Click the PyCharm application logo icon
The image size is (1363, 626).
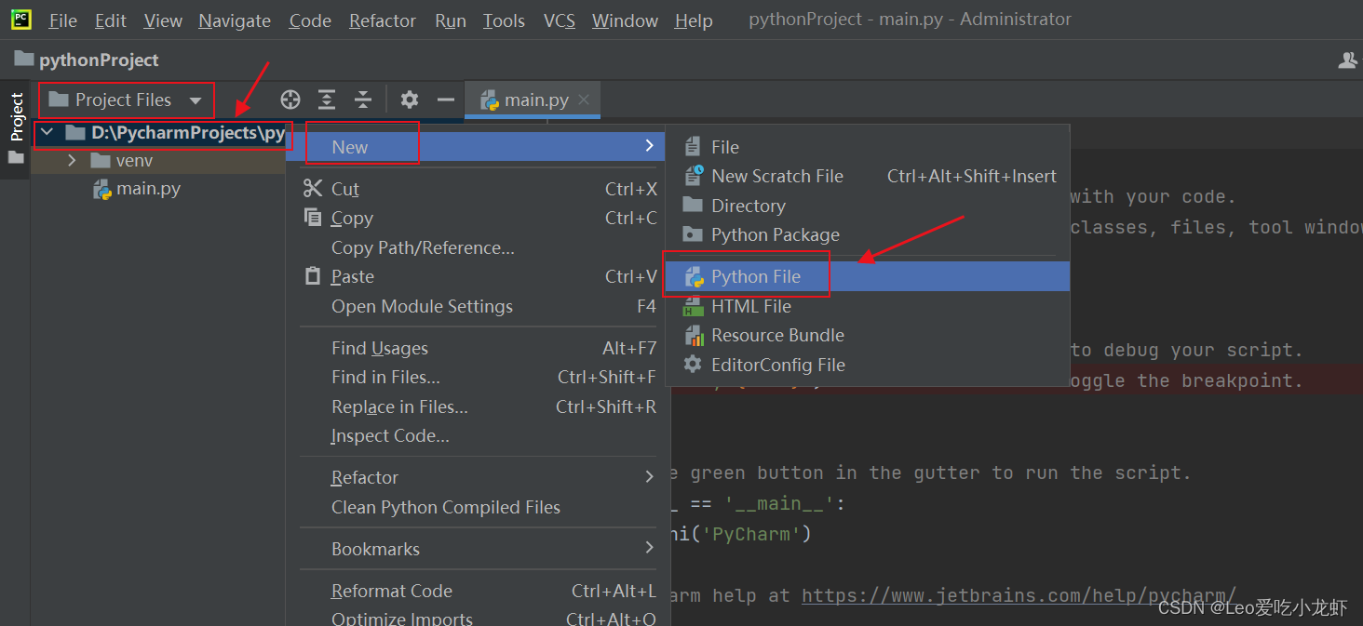point(21,19)
